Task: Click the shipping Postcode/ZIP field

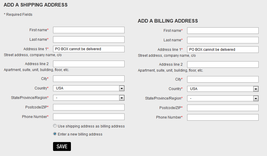Action: (x=89, y=107)
